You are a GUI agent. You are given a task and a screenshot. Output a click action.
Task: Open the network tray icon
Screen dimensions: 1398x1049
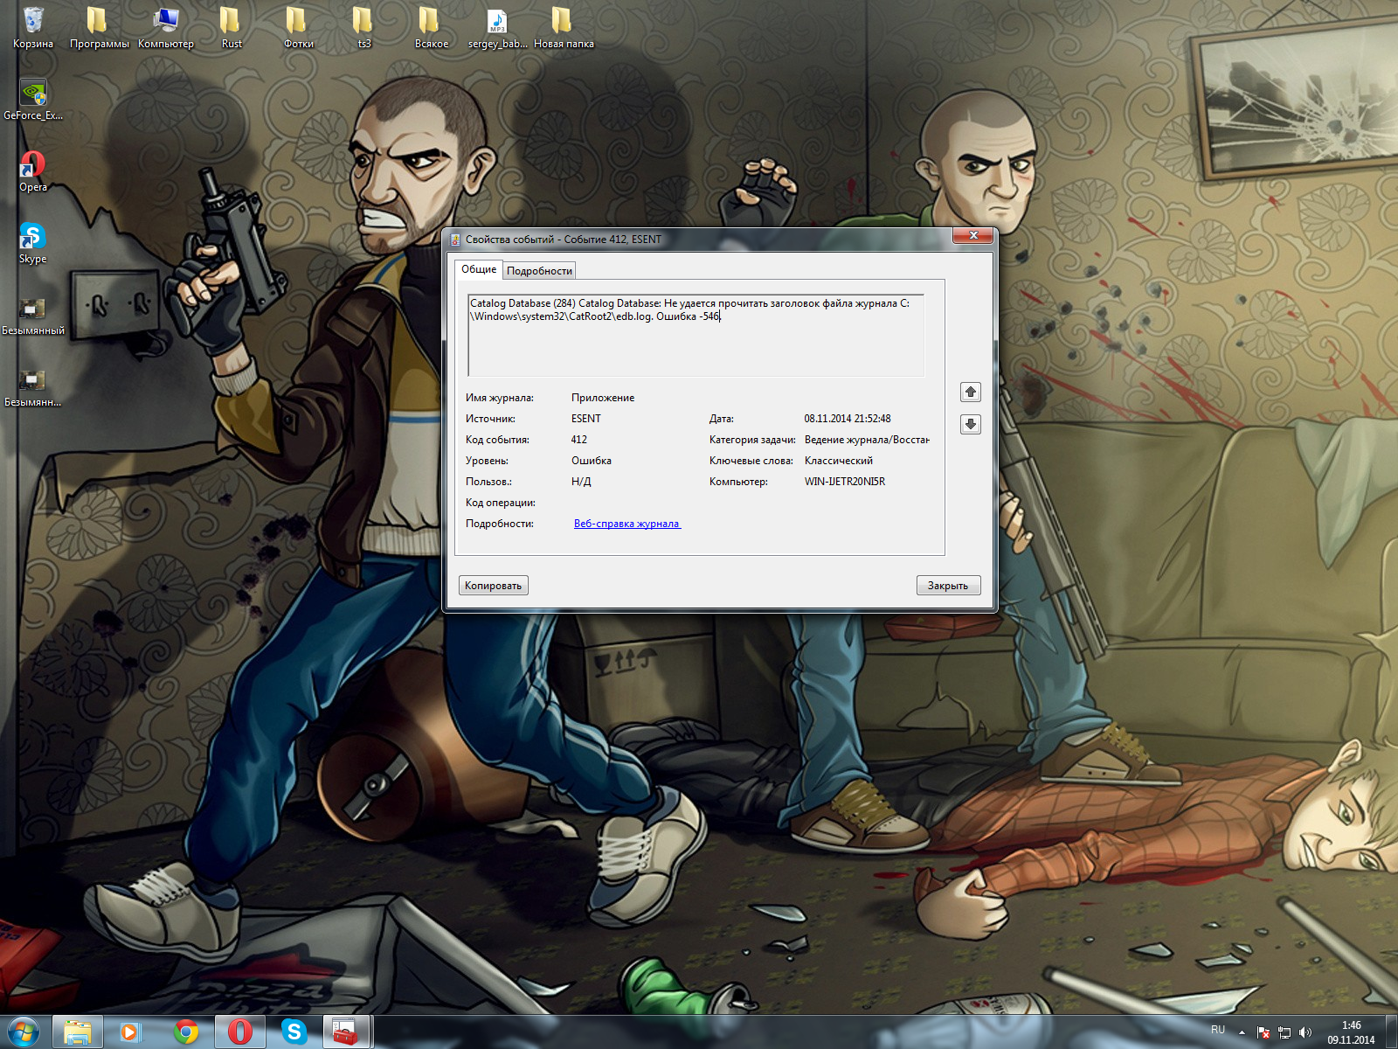click(1284, 1032)
